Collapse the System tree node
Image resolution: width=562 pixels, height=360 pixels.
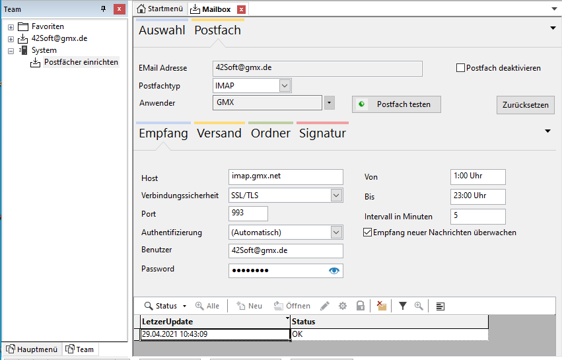click(11, 51)
